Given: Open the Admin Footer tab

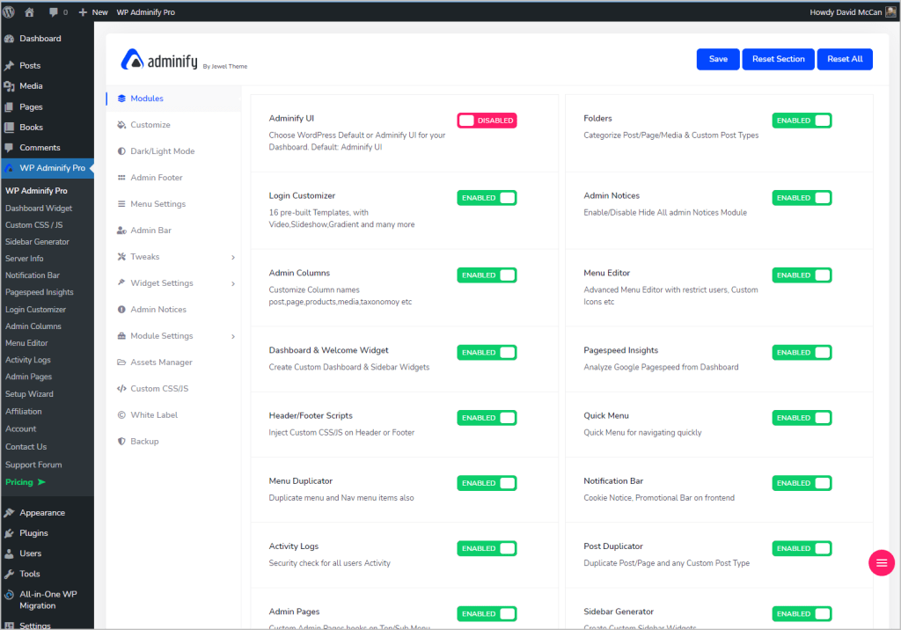Looking at the screenshot, I should (173, 178).
